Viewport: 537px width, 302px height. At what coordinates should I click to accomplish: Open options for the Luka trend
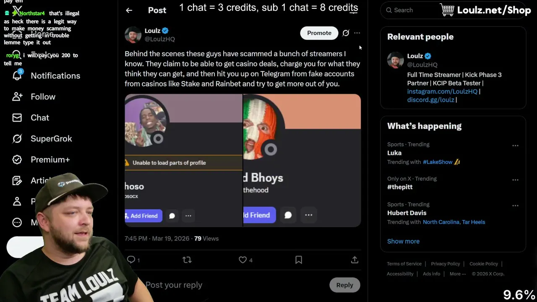[x=515, y=146]
